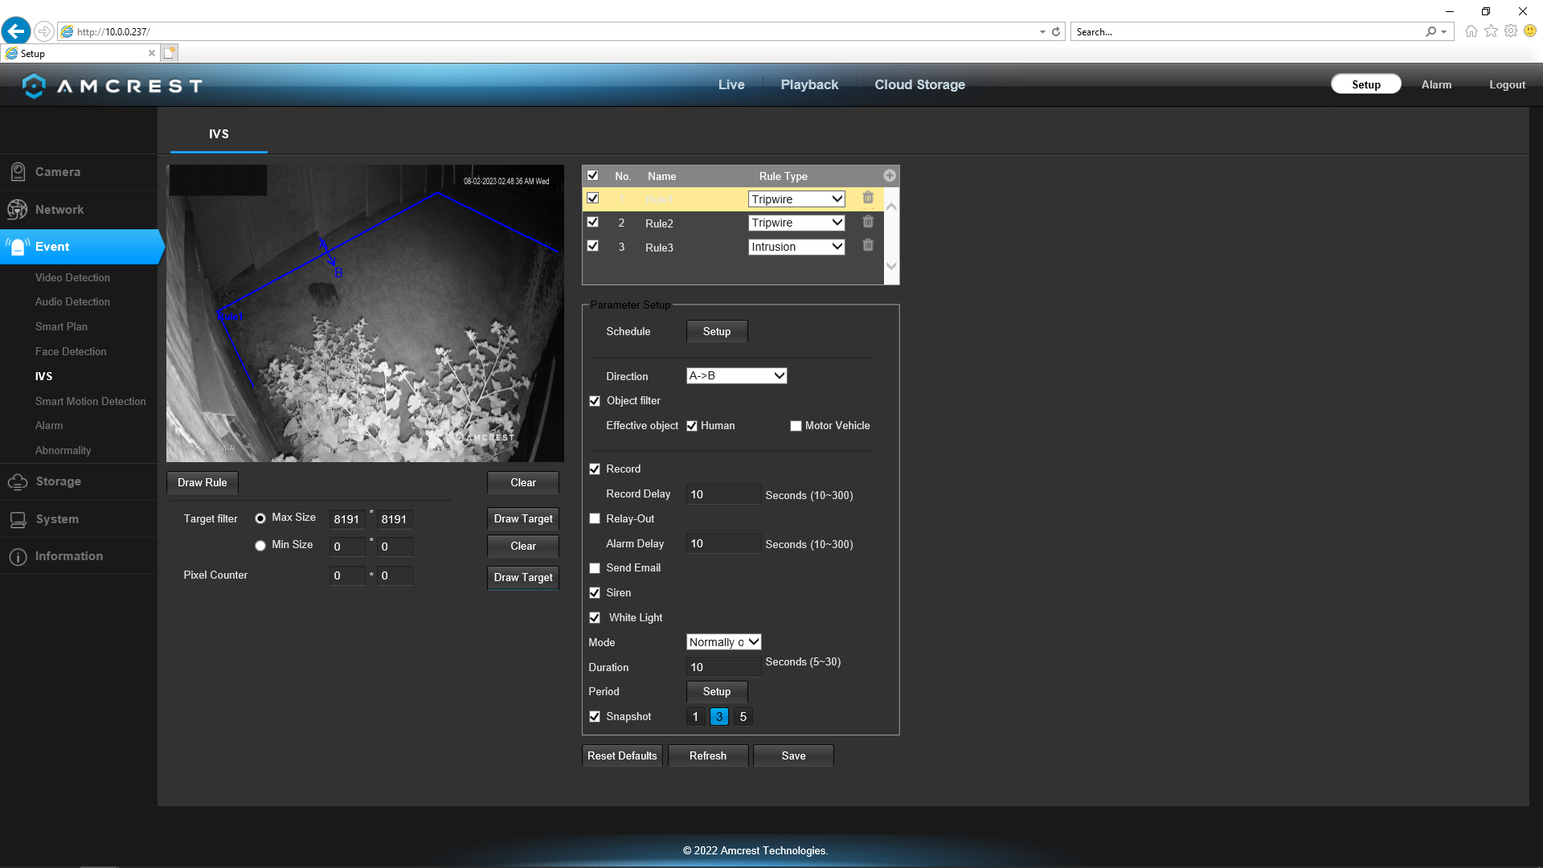
Task: Click the Duration seconds field
Action: 723,667
